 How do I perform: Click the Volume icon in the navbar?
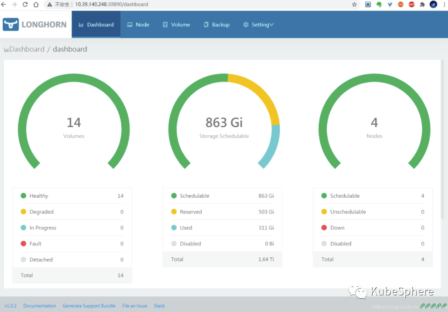pyautogui.click(x=164, y=25)
